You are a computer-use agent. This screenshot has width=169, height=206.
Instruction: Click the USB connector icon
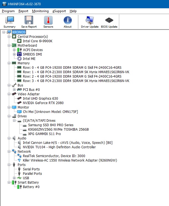point(19,178)
